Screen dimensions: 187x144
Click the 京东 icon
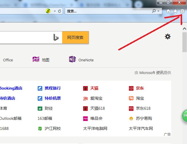click(x=131, y=88)
